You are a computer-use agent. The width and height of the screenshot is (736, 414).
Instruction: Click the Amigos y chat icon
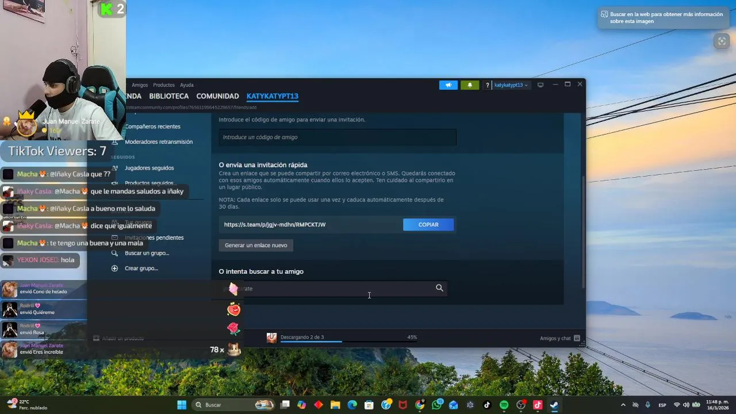(577, 338)
